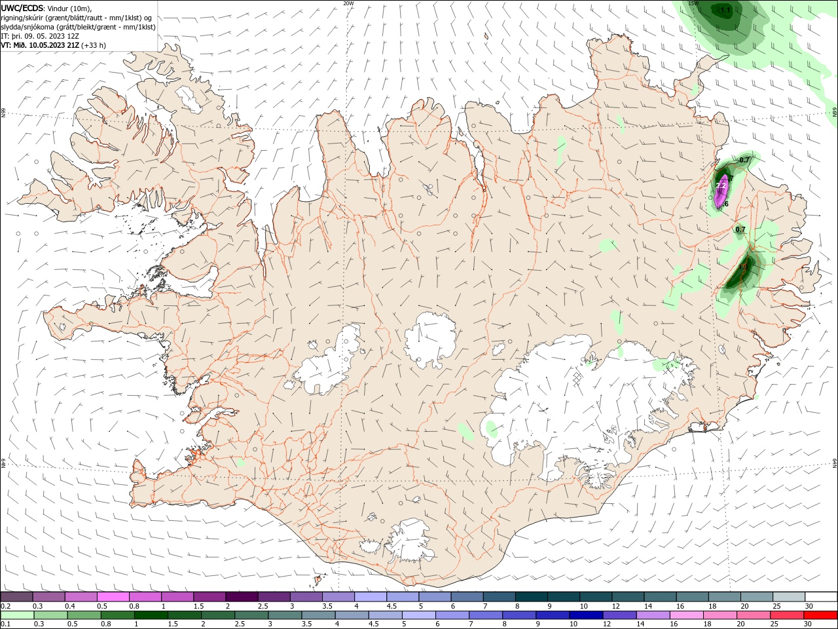Click the 'VT: Mið. 10.05.2023 21Z' valid time
Image resolution: width=838 pixels, height=629 pixels.
(40, 45)
